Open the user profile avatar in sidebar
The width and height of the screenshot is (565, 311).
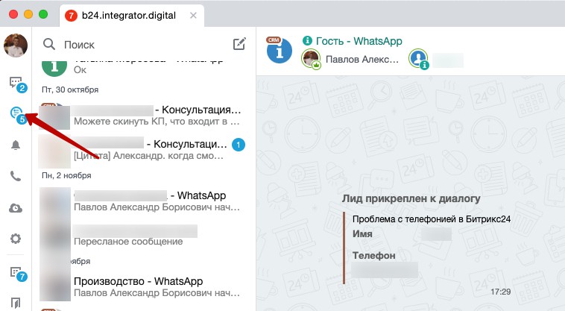pos(16,45)
